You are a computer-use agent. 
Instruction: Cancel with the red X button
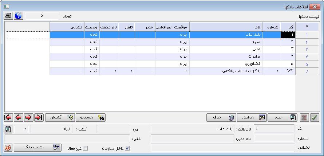pyautogui.click(x=305, y=117)
